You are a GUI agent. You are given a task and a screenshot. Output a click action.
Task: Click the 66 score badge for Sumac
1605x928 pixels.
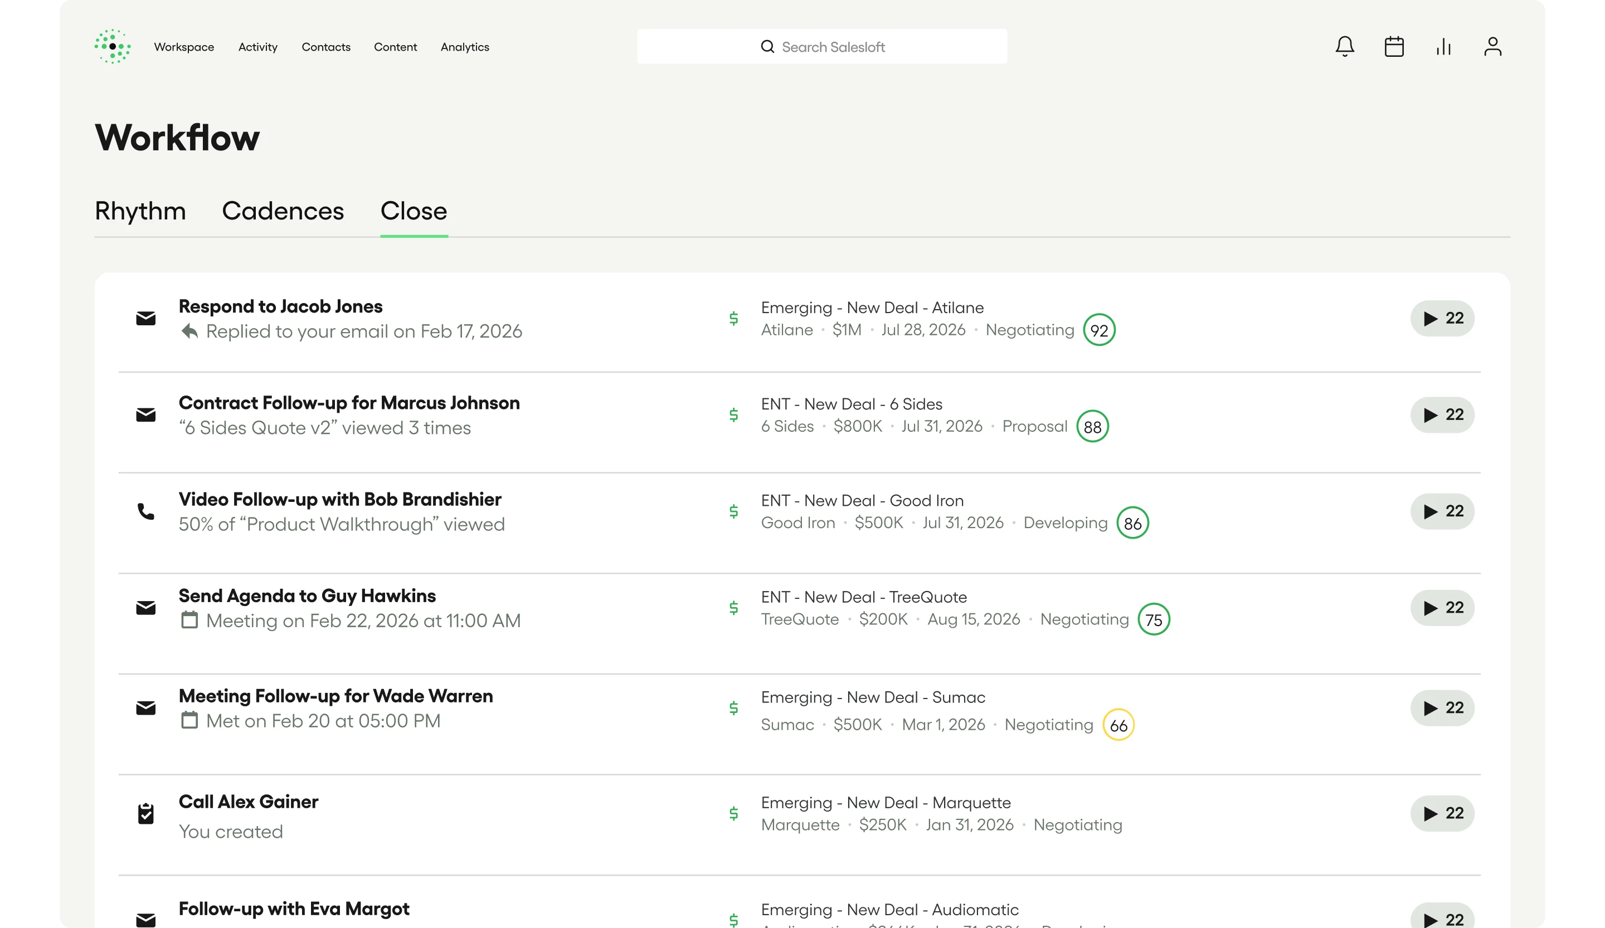[1118, 725]
